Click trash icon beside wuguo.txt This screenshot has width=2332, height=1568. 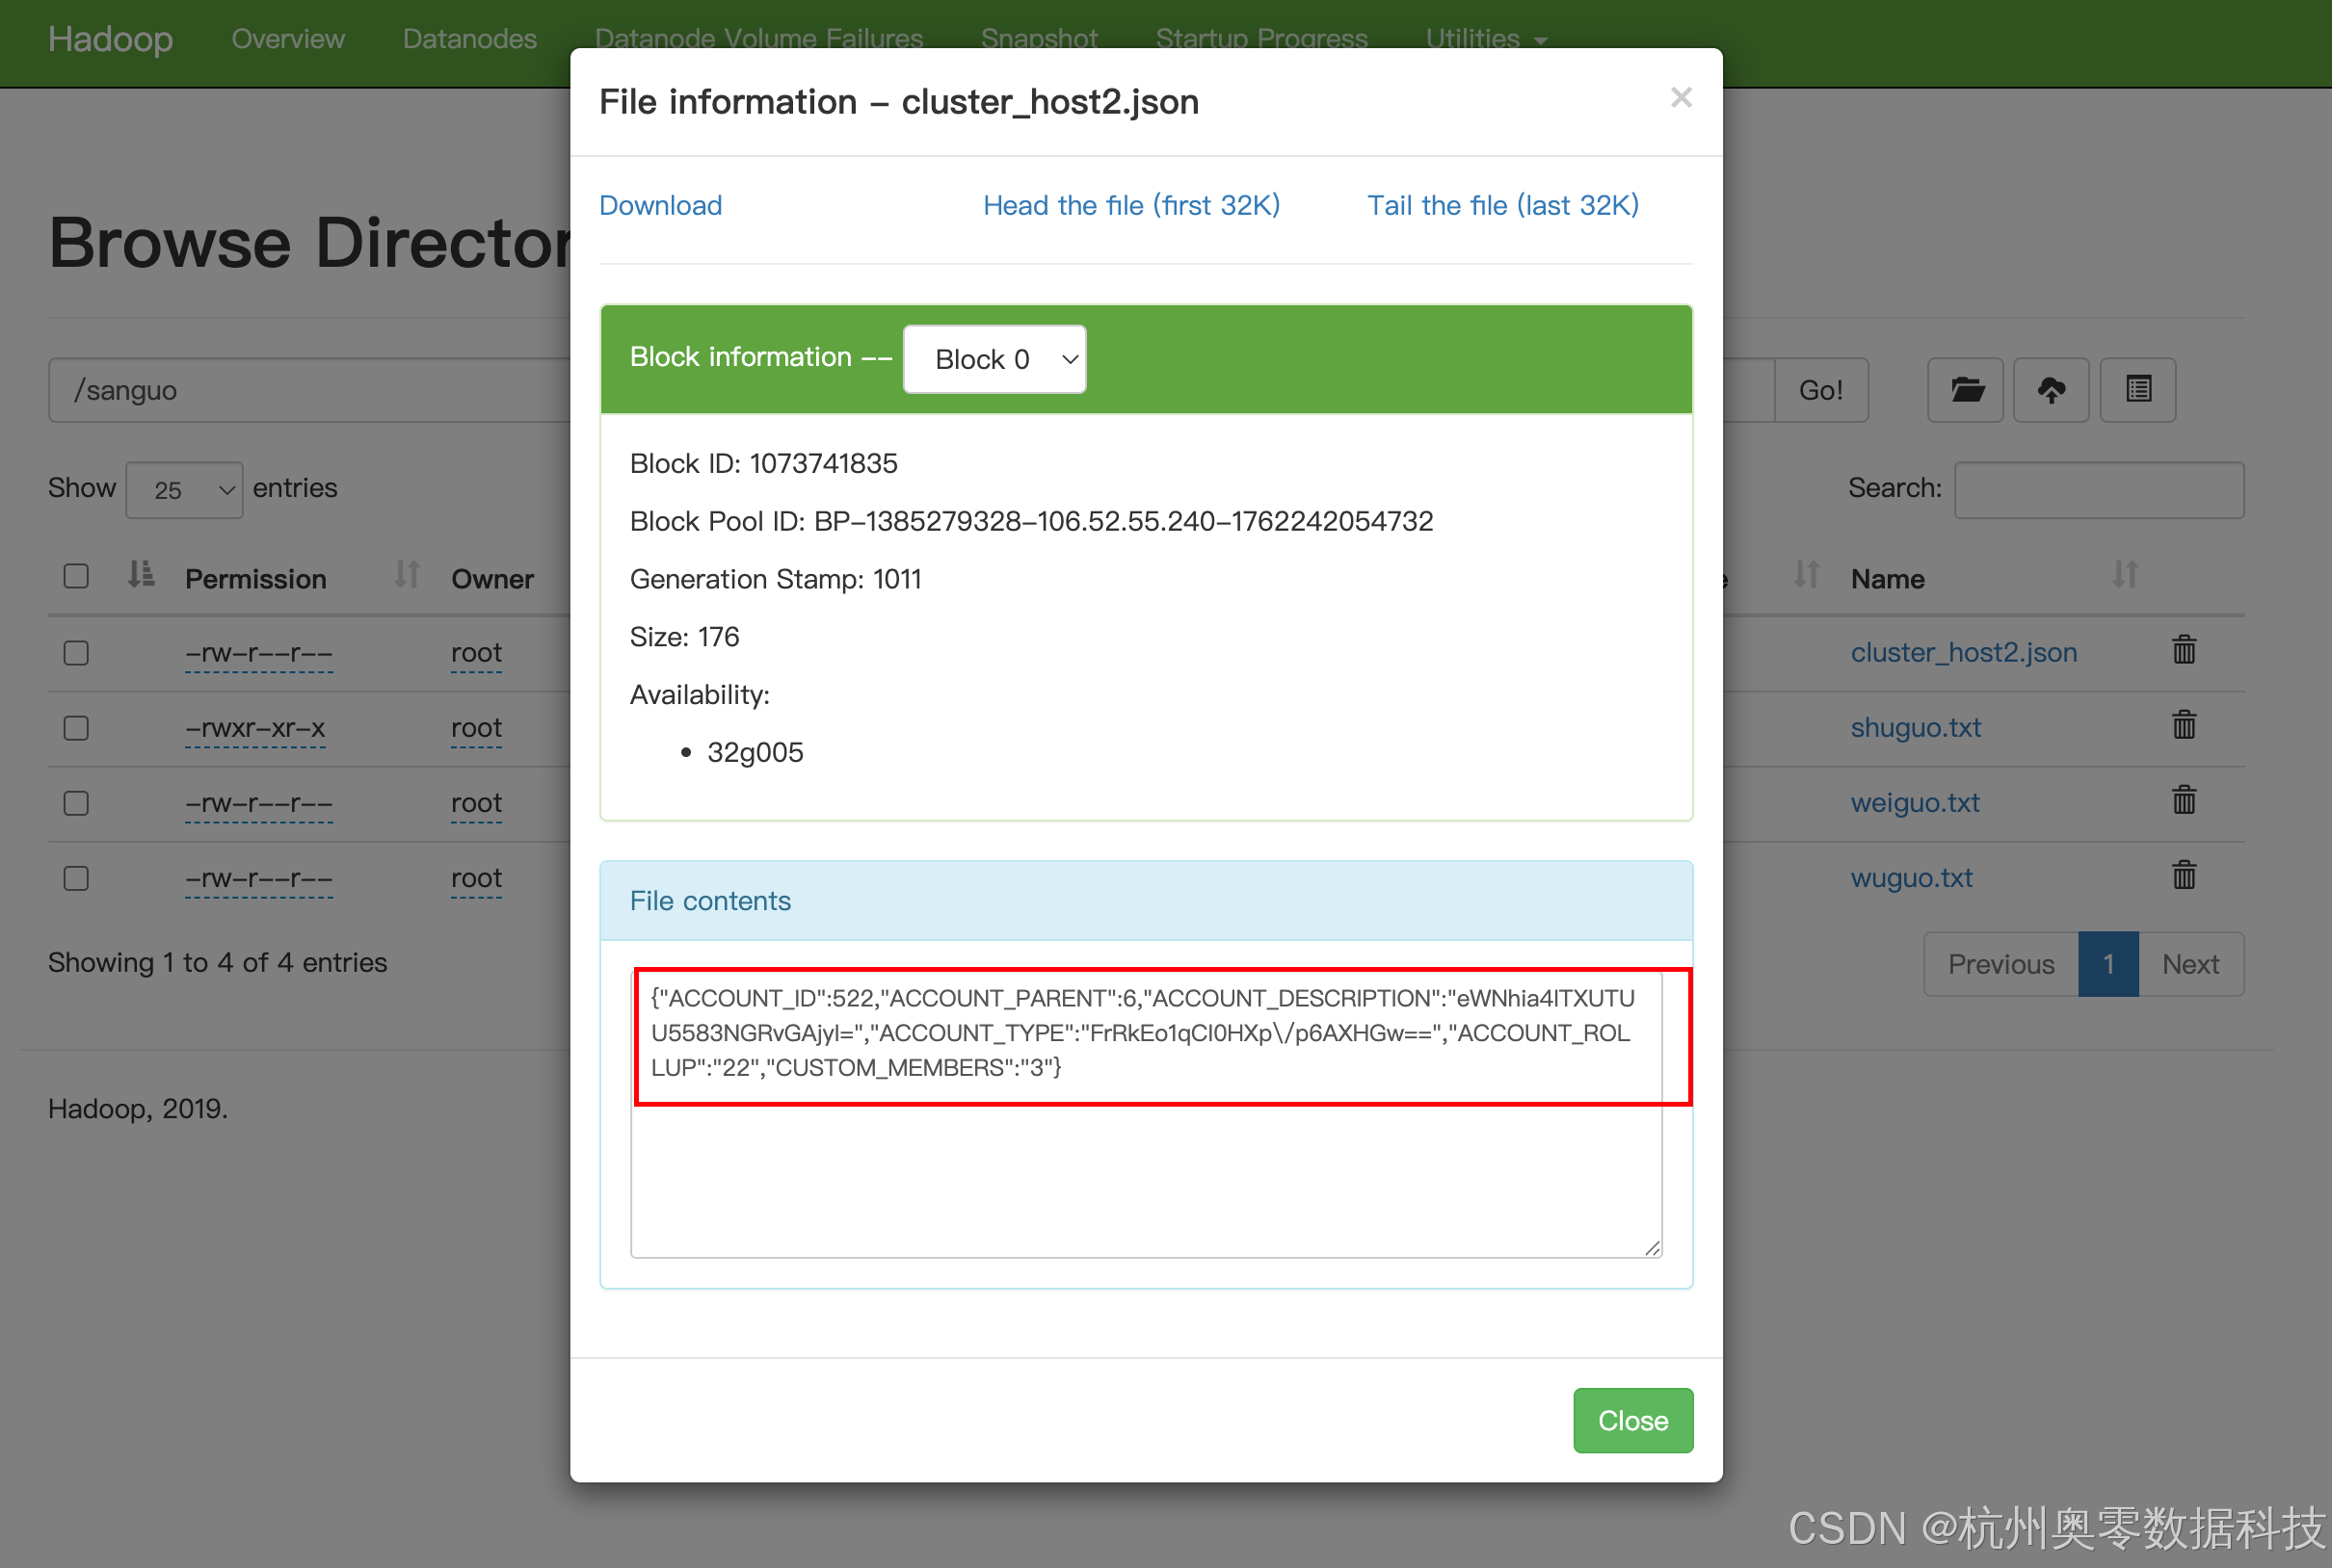2184,876
